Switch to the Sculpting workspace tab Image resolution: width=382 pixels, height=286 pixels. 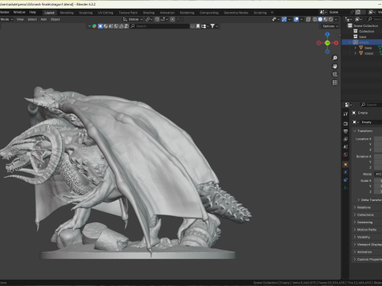tap(86, 13)
